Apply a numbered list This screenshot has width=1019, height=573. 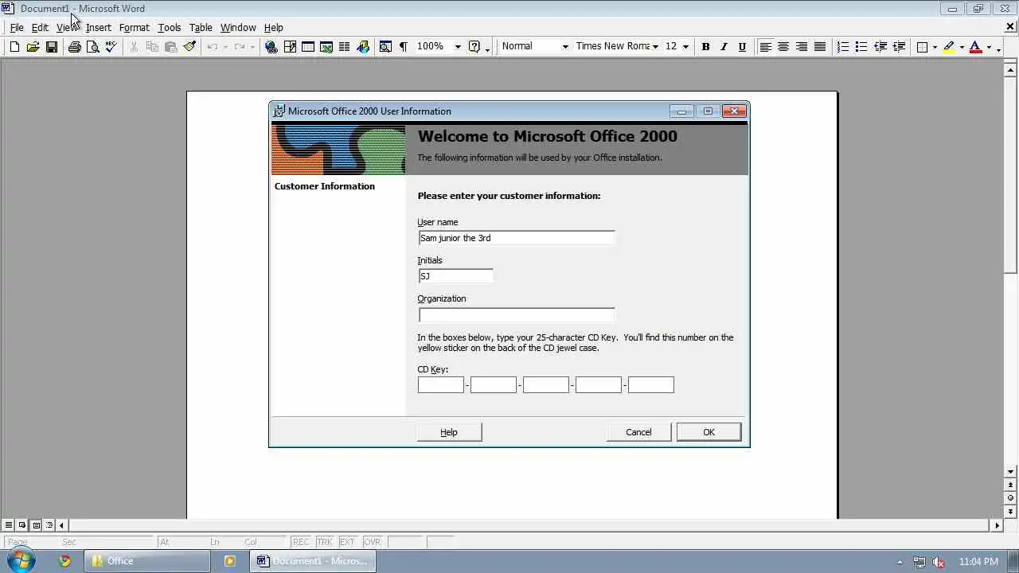tap(843, 47)
